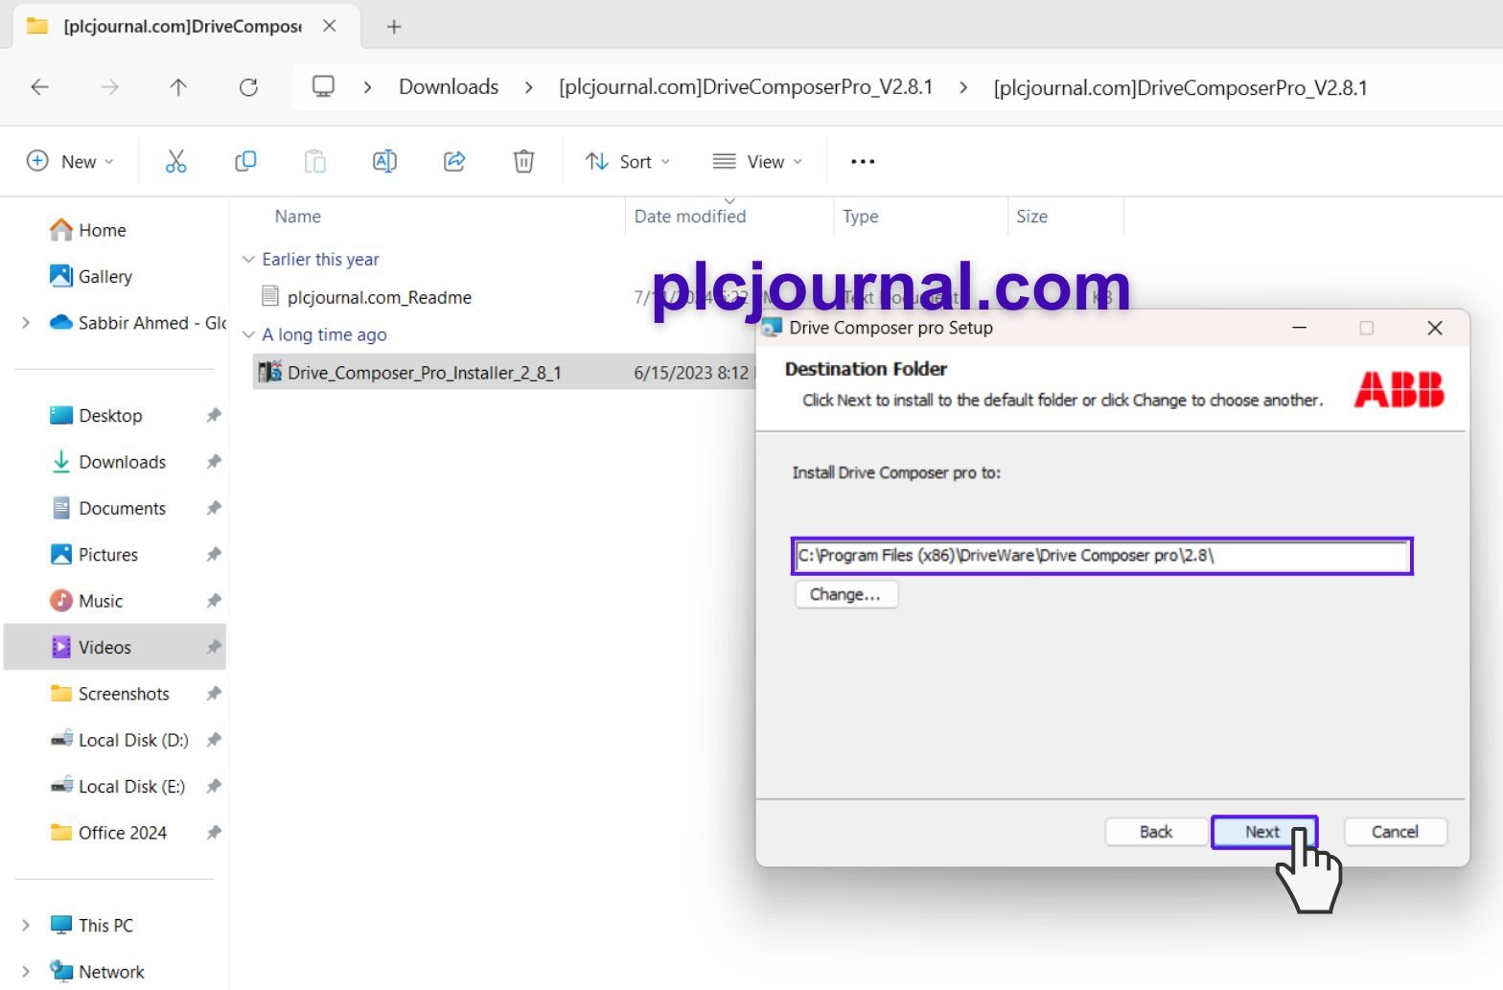Add a new tab in File Explorer
This screenshot has width=1503, height=990.
pyautogui.click(x=394, y=27)
